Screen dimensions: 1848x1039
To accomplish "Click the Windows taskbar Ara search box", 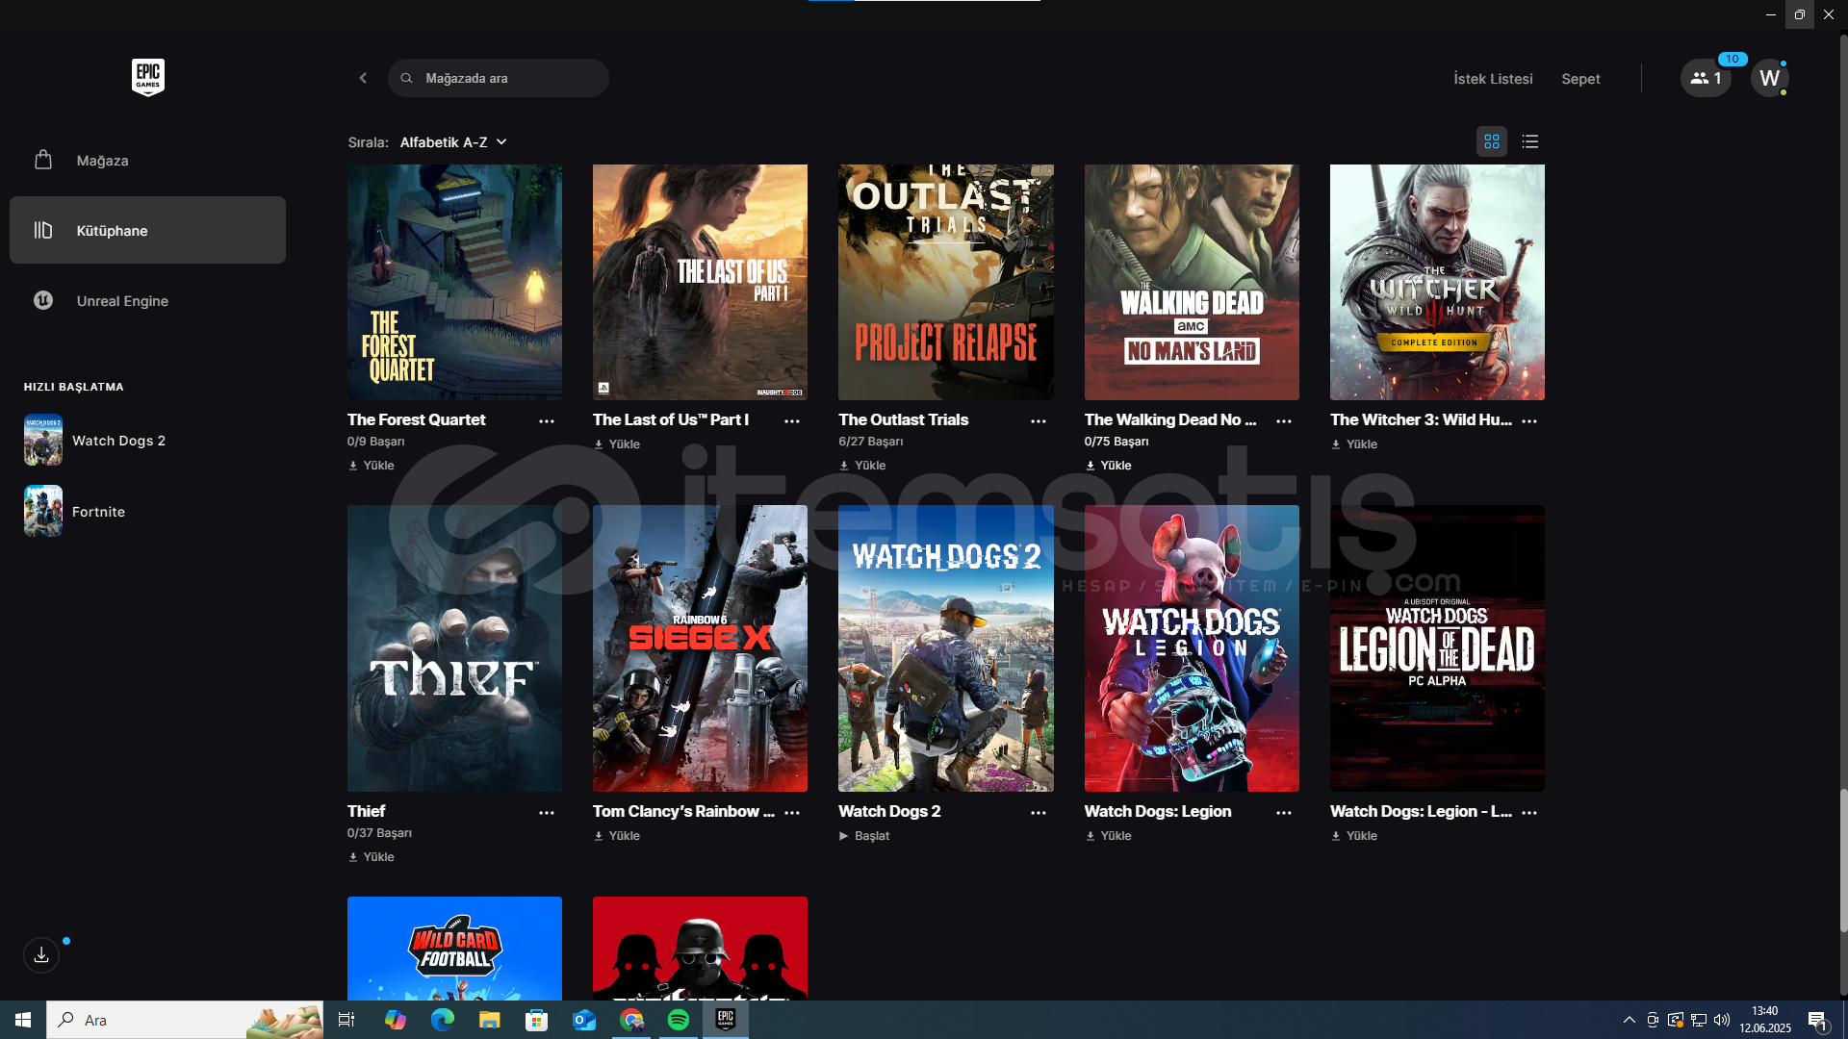I will click(x=185, y=1020).
